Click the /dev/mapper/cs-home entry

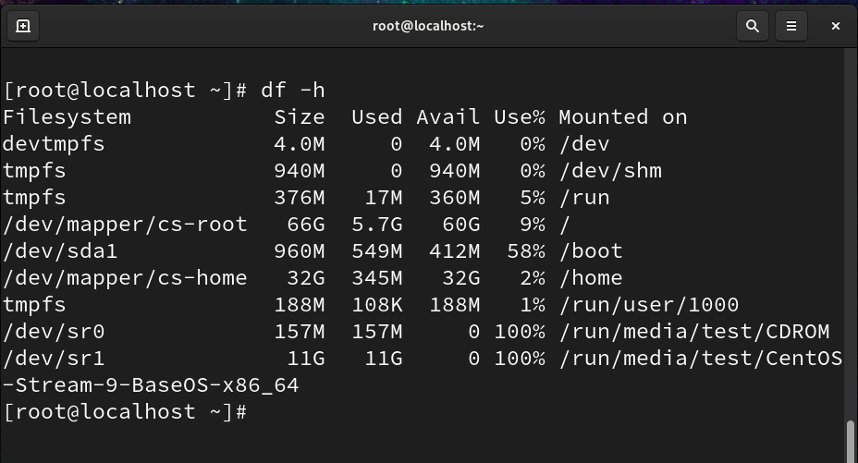(x=125, y=278)
